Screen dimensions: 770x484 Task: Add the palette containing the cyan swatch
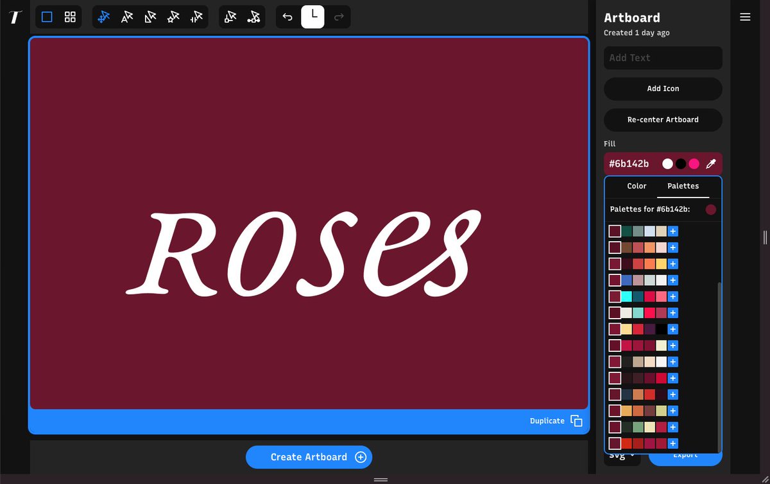[x=673, y=297]
